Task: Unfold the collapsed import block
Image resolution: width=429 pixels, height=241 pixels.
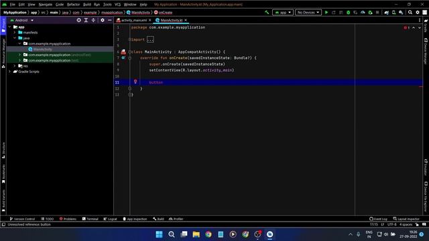Action: 150,39
